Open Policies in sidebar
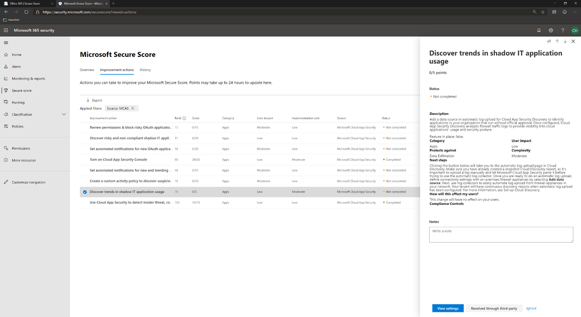Image resolution: width=581 pixels, height=317 pixels. point(17,127)
